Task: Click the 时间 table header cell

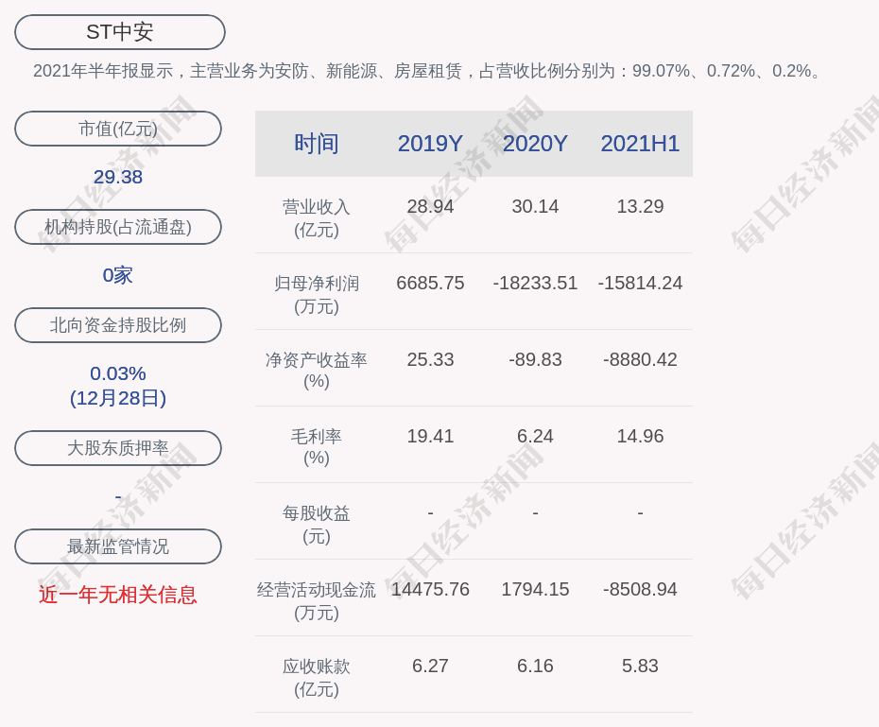Action: 317,144
